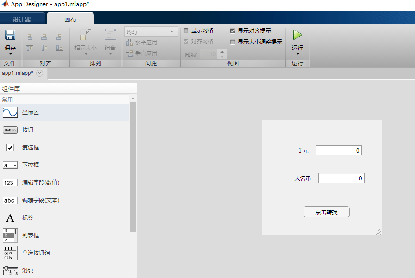
Task: Align top edges icon in 对齐 group
Action: 30,48
